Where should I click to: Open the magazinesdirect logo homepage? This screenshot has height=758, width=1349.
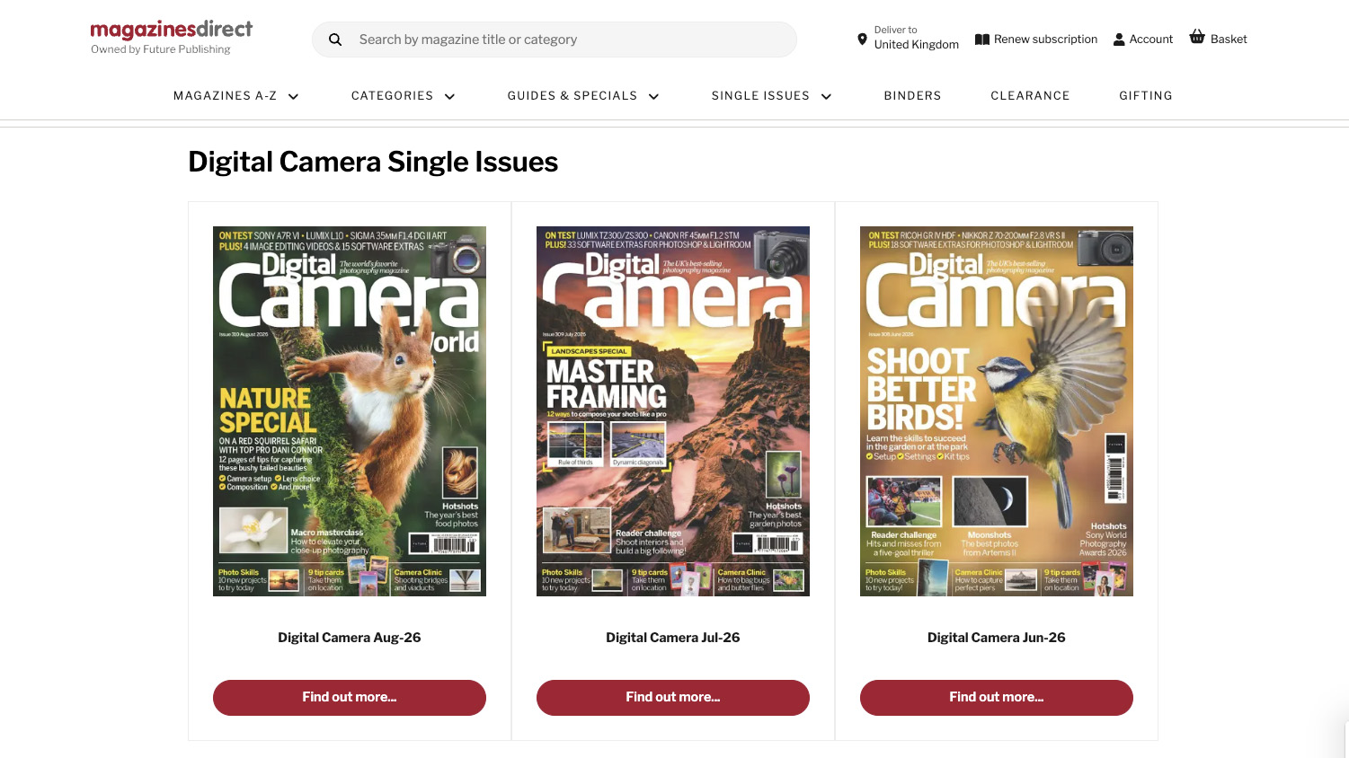click(172, 30)
